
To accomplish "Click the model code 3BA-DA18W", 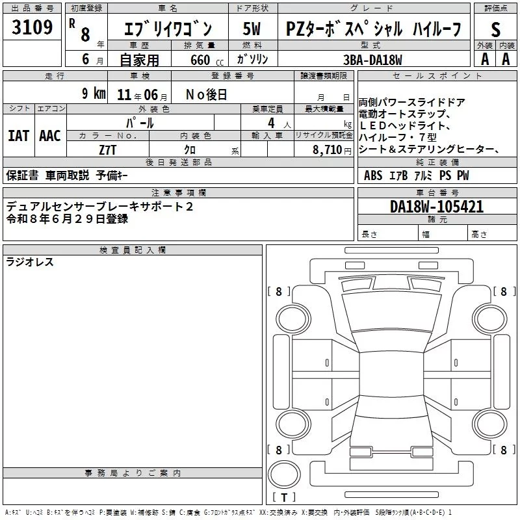I will (x=372, y=60).
